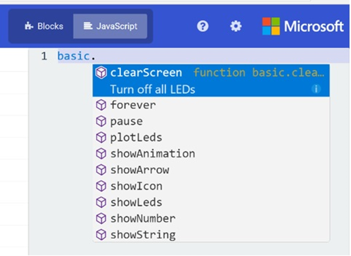Image resolution: width=351 pixels, height=256 pixels.
Task: Click the cube icon beside showIcon
Action: coord(101,186)
